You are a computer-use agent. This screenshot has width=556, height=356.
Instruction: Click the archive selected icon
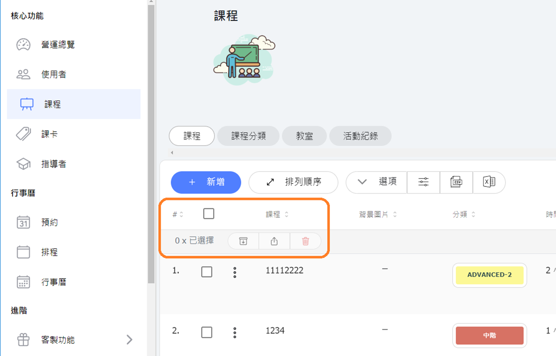pos(243,241)
